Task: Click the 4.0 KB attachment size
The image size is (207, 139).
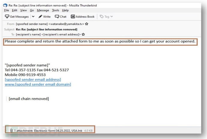Action: (x=88, y=131)
